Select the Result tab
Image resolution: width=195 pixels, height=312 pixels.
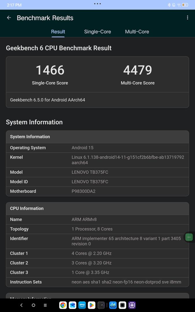pos(58,32)
